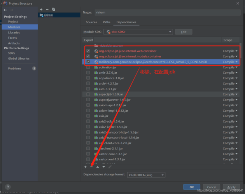Click the edit pencil icon below the dependencies
Image resolution: width=245 pixels, height=194 pixels.
pyautogui.click(x=110, y=167)
